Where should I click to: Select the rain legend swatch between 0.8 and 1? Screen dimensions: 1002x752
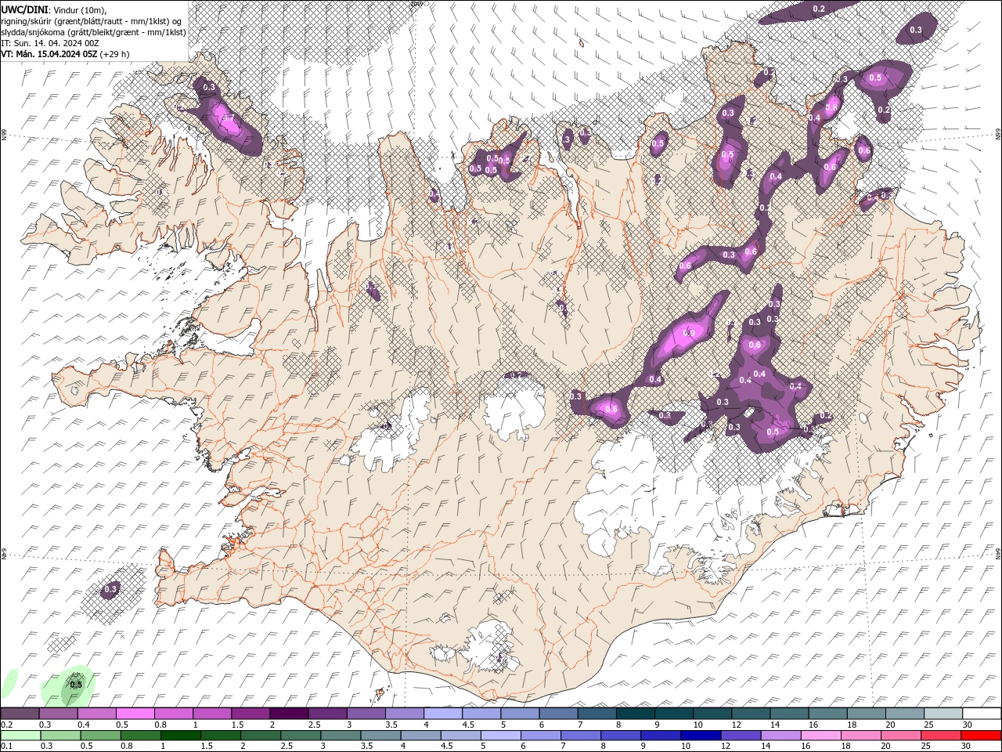coord(141,736)
